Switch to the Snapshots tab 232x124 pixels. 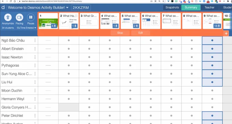(x=172, y=7)
